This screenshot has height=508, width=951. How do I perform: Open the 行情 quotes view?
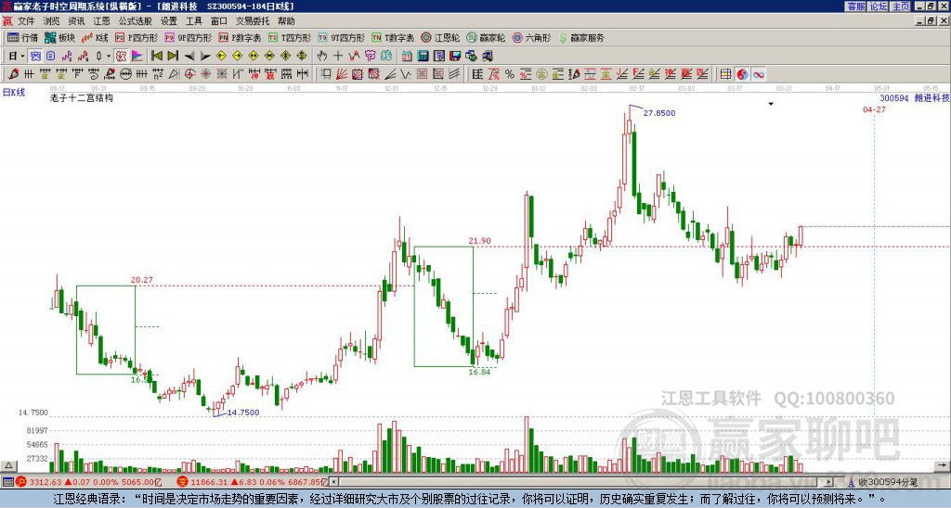pyautogui.click(x=23, y=37)
